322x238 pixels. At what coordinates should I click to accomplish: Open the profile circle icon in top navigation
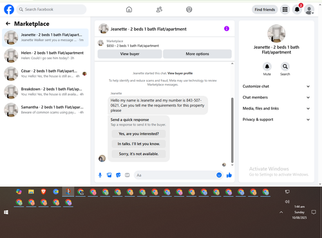189,10
